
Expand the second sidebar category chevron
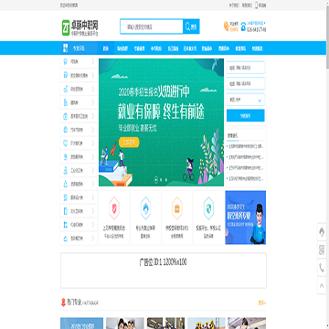point(93,75)
